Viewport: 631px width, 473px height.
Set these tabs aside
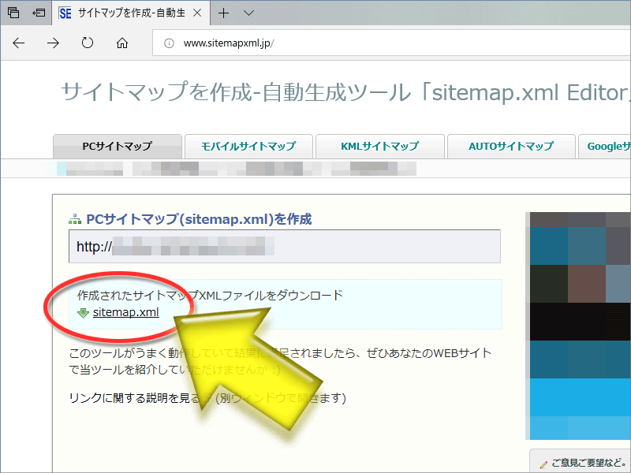(x=36, y=13)
